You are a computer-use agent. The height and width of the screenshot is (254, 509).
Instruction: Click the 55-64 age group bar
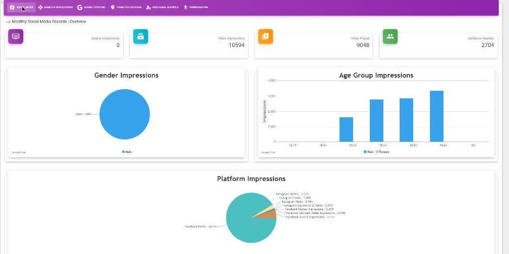click(436, 116)
